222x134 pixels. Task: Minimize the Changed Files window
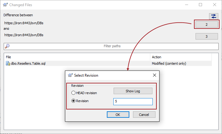pos(186,5)
